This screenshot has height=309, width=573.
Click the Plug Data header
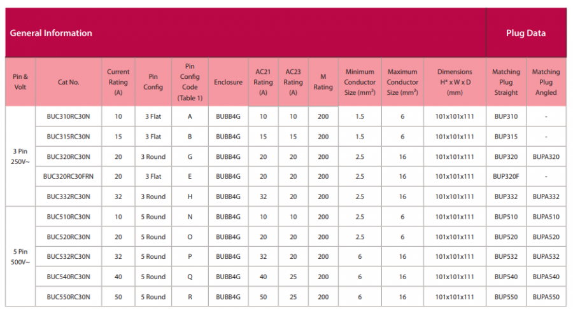pos(526,33)
